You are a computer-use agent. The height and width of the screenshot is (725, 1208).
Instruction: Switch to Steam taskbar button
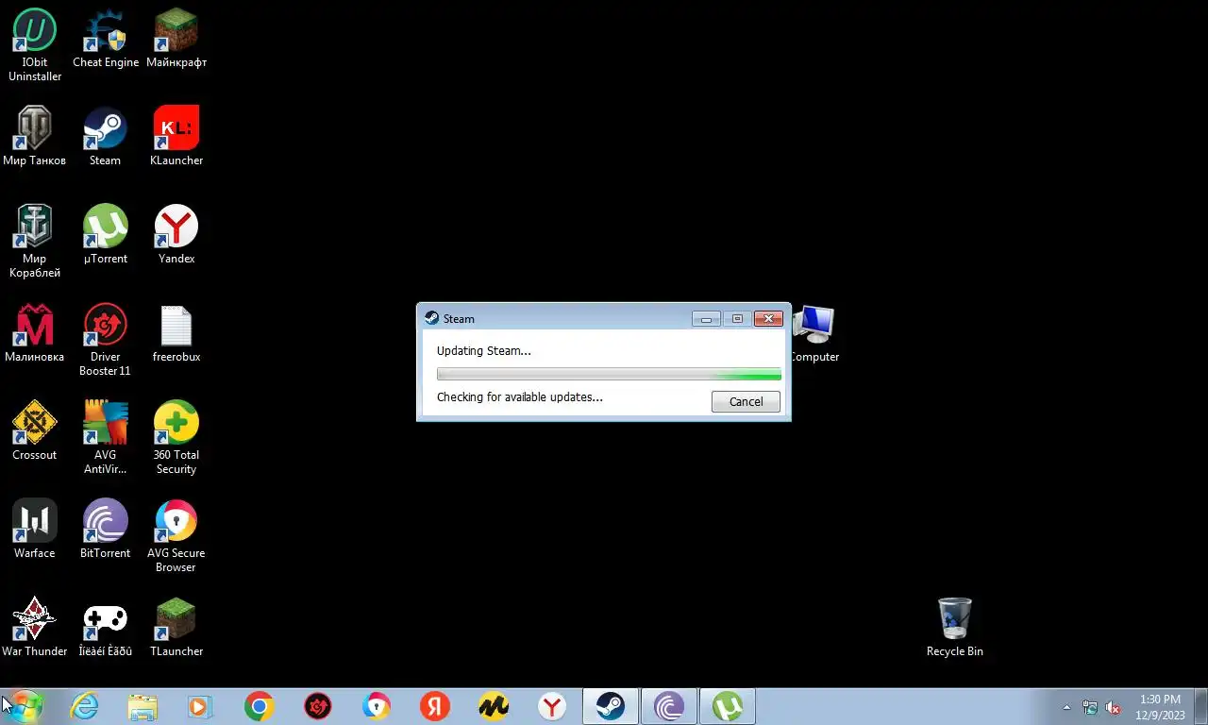[x=611, y=706]
